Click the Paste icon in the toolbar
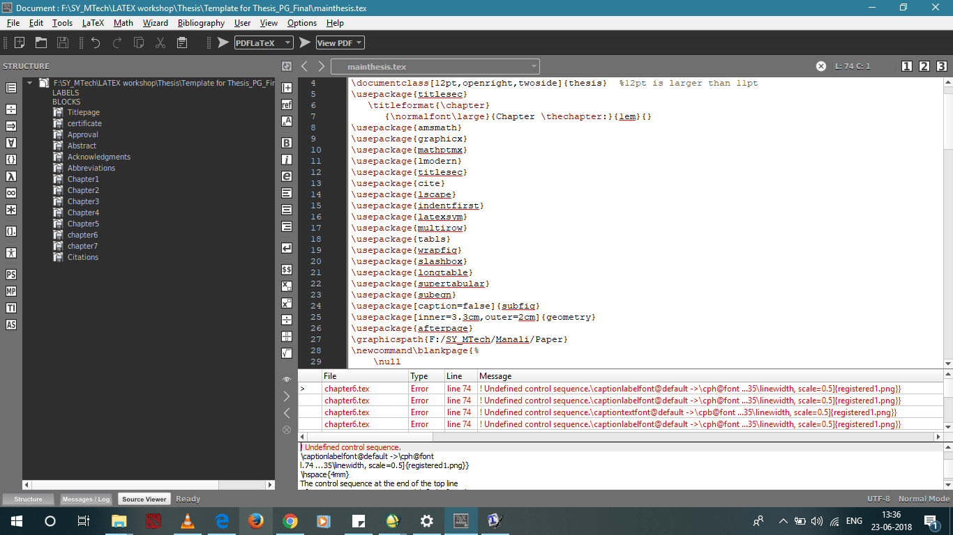Viewport: 953px width, 535px height. 181,42
